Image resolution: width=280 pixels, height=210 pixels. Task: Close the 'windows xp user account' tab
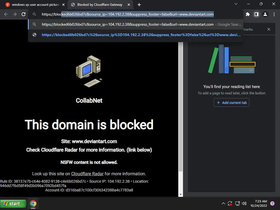[63, 5]
